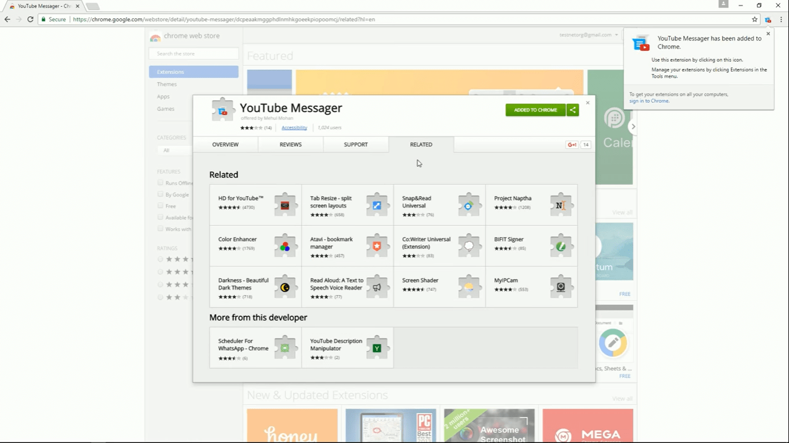Open the All categories dropdown

pyautogui.click(x=174, y=151)
